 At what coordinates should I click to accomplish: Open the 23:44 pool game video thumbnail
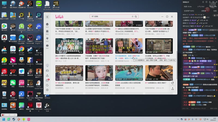click(129, 73)
